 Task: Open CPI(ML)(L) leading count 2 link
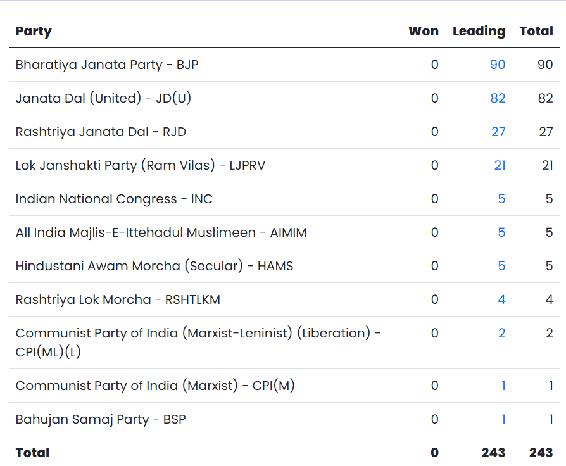tap(502, 333)
